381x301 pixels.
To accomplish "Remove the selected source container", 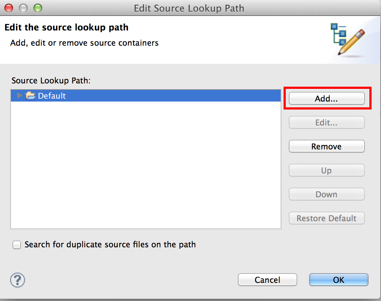I will click(326, 147).
